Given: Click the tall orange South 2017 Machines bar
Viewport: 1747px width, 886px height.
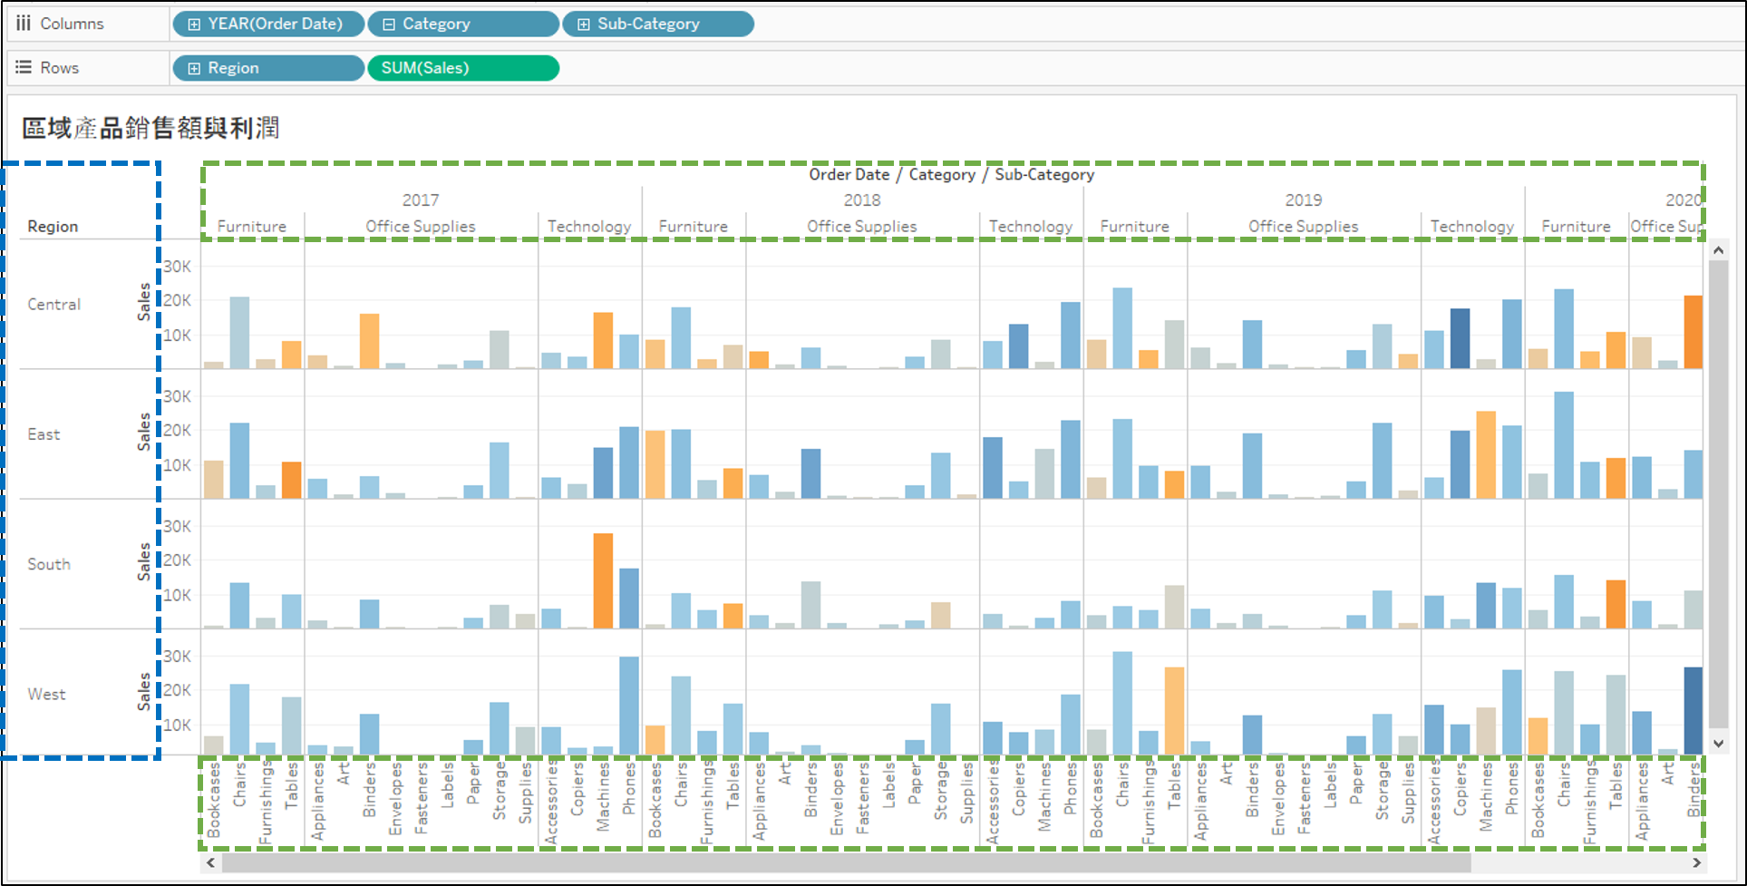Looking at the screenshot, I should (603, 580).
